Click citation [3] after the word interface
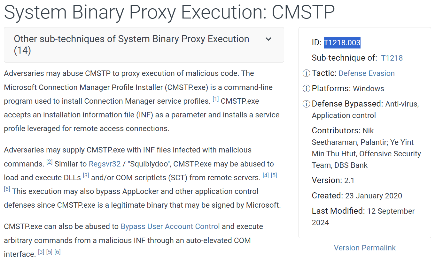 pos(41,252)
